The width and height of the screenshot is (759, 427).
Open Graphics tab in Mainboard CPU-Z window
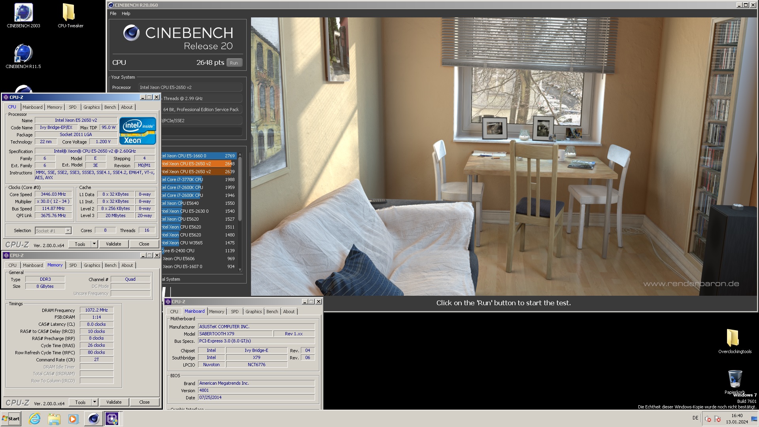coord(254,312)
